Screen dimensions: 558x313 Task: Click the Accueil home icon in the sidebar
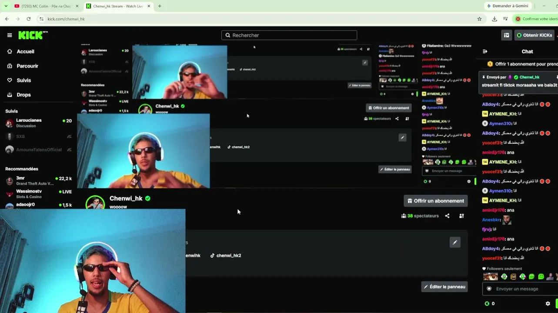click(10, 51)
